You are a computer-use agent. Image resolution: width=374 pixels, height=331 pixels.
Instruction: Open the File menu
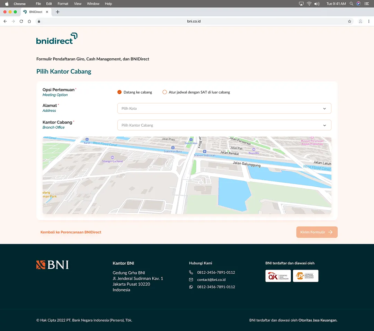38,3
